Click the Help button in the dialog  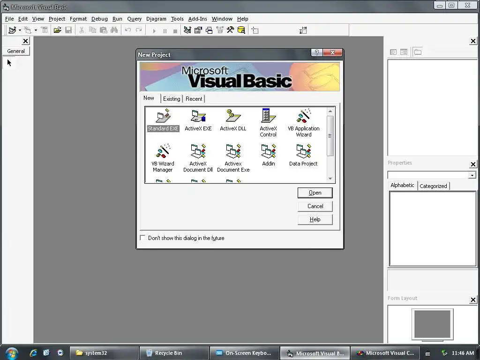tap(315, 219)
